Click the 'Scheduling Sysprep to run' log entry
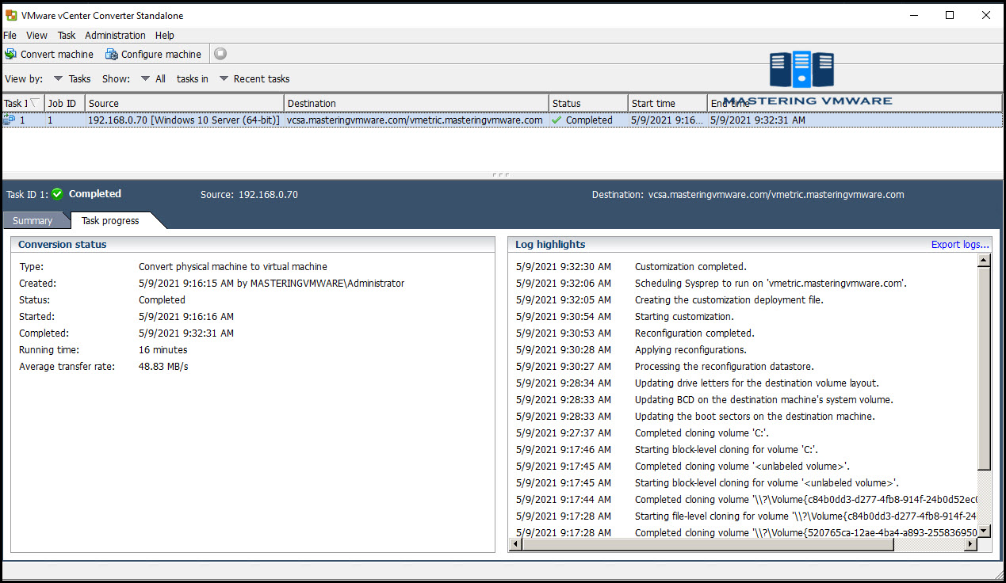Viewport: 1006px width, 583px height. (771, 284)
